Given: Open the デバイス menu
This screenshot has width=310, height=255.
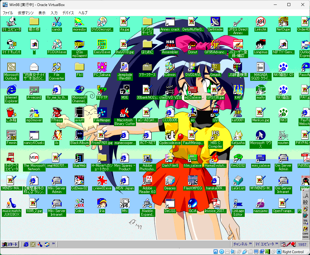Looking at the screenshot, I should (68, 13).
